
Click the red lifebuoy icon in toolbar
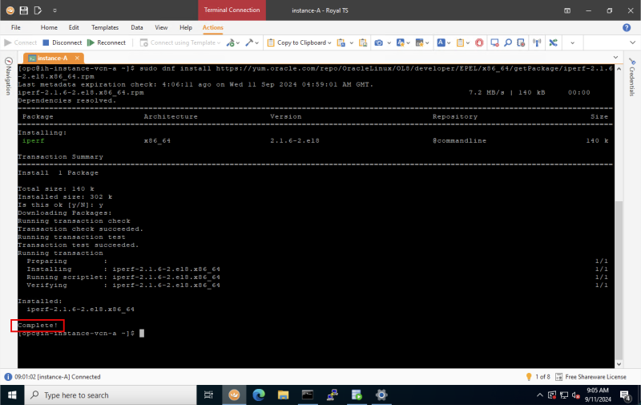[x=479, y=43]
